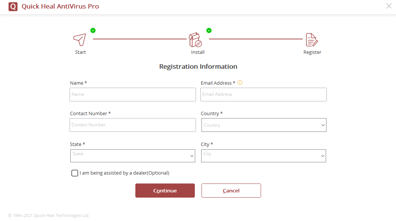Click green checkmark above Install step
The width and height of the screenshot is (396, 221).
coord(209,30)
